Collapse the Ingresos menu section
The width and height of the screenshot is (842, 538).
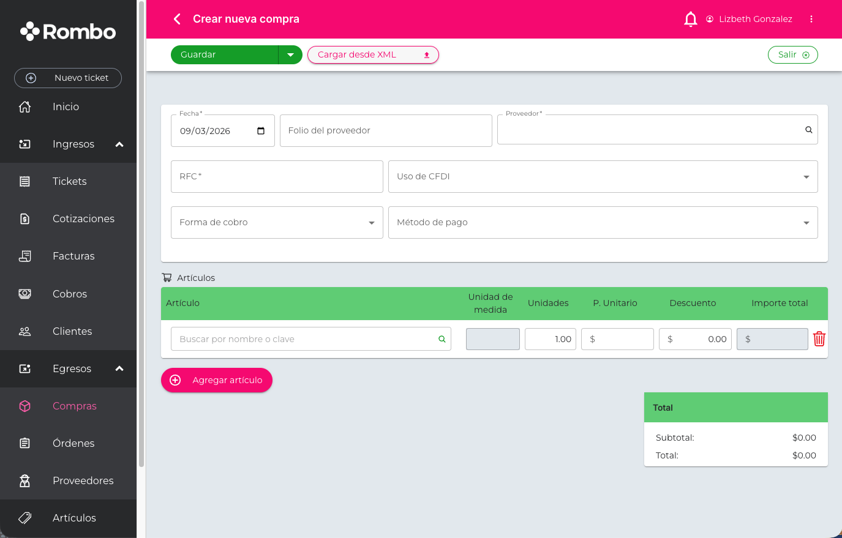(x=119, y=144)
